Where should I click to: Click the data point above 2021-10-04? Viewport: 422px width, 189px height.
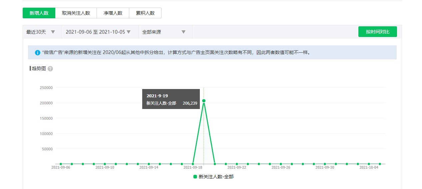tap(369, 164)
